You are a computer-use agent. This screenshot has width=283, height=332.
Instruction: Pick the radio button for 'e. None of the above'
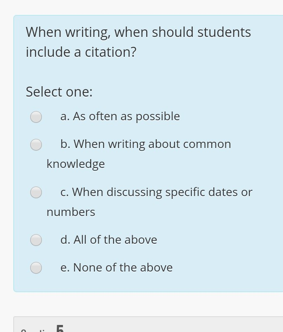(36, 268)
